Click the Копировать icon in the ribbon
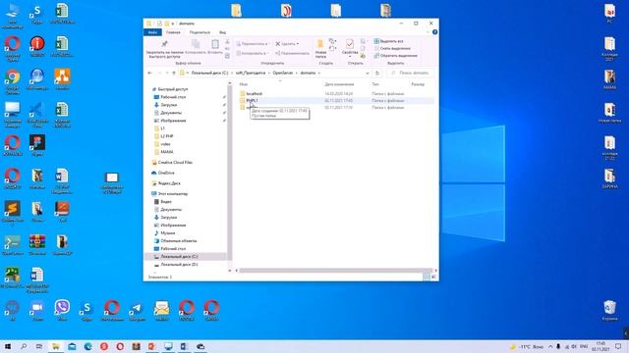This screenshot has height=353, width=629. pyautogui.click(x=196, y=43)
